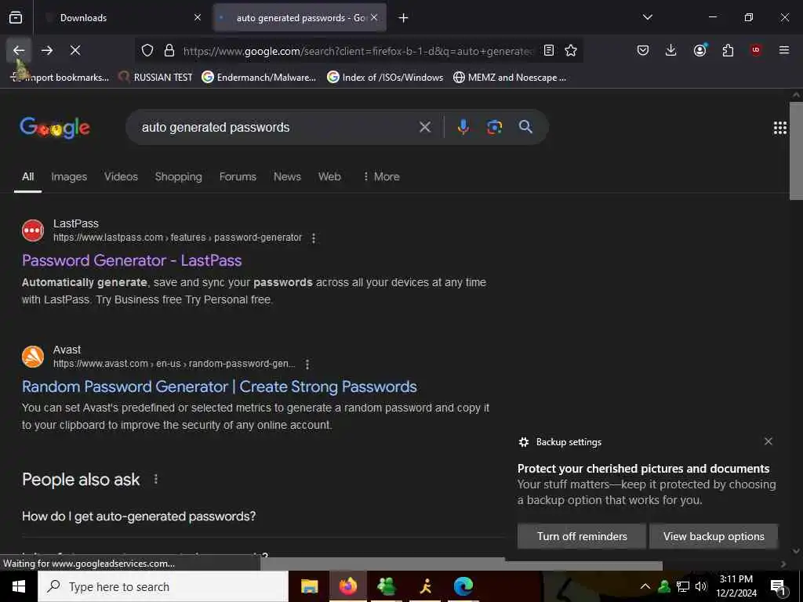Click the LastPass site favicon
Screen dimensions: 803x602
point(33,230)
